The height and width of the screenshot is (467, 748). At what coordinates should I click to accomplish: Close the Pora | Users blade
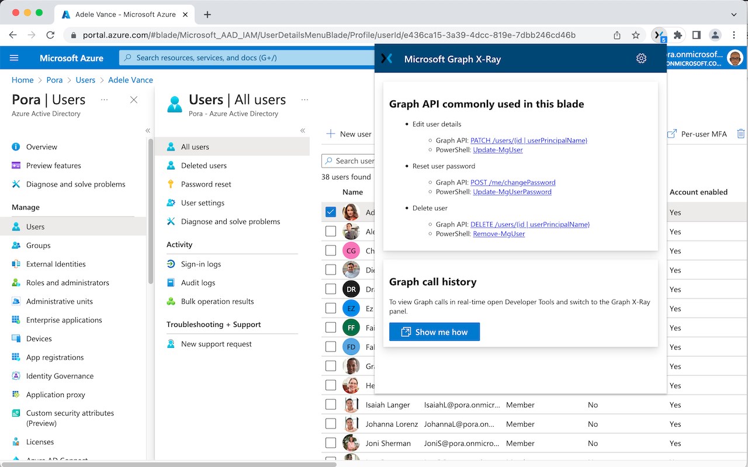[134, 100]
